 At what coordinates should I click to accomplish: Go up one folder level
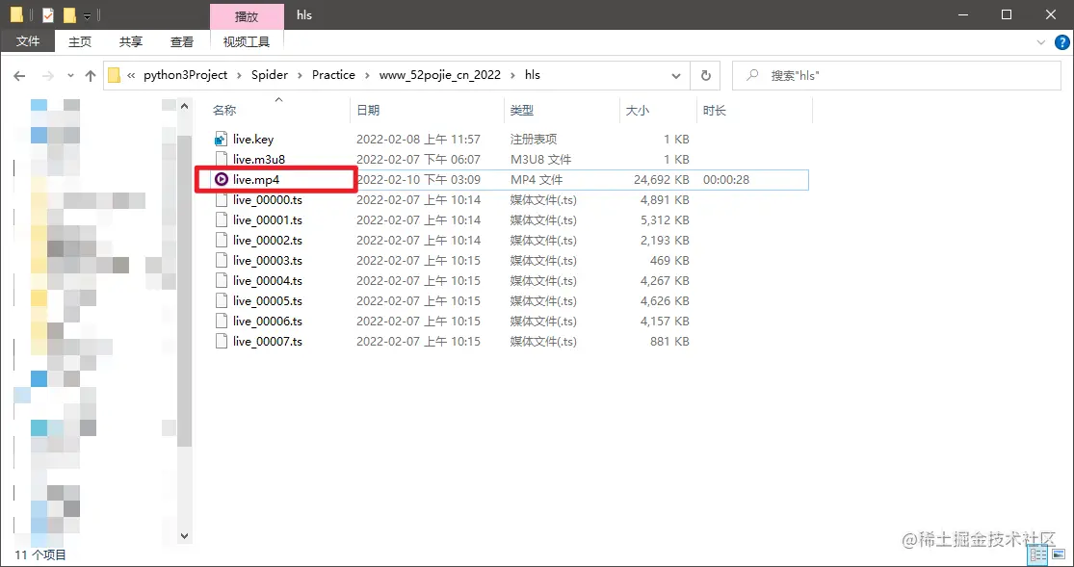tap(91, 76)
